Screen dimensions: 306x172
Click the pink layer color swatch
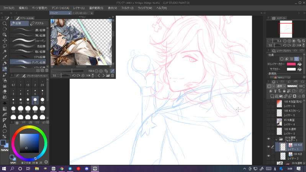point(291,64)
